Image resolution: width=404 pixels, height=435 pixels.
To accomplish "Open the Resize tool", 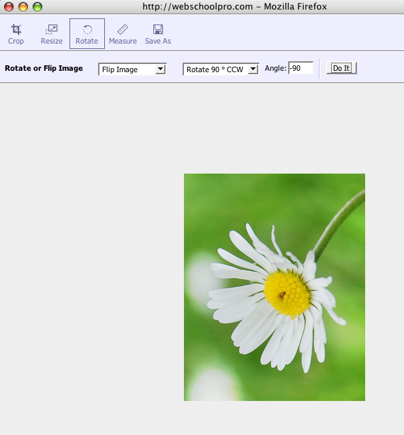I will pyautogui.click(x=51, y=34).
